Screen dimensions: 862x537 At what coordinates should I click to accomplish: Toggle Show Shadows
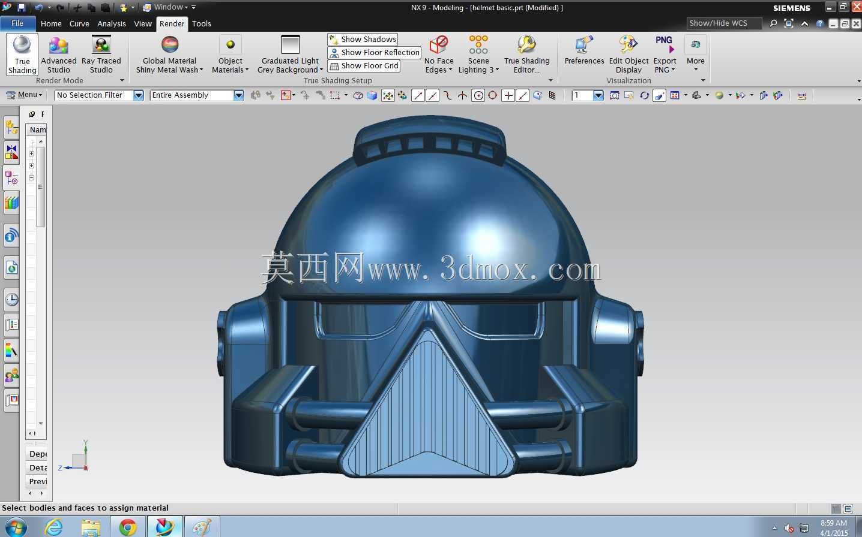pos(363,39)
